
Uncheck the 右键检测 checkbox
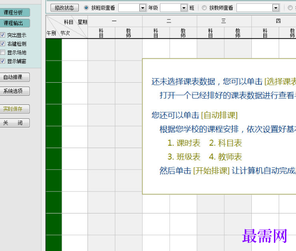[x=3, y=44]
